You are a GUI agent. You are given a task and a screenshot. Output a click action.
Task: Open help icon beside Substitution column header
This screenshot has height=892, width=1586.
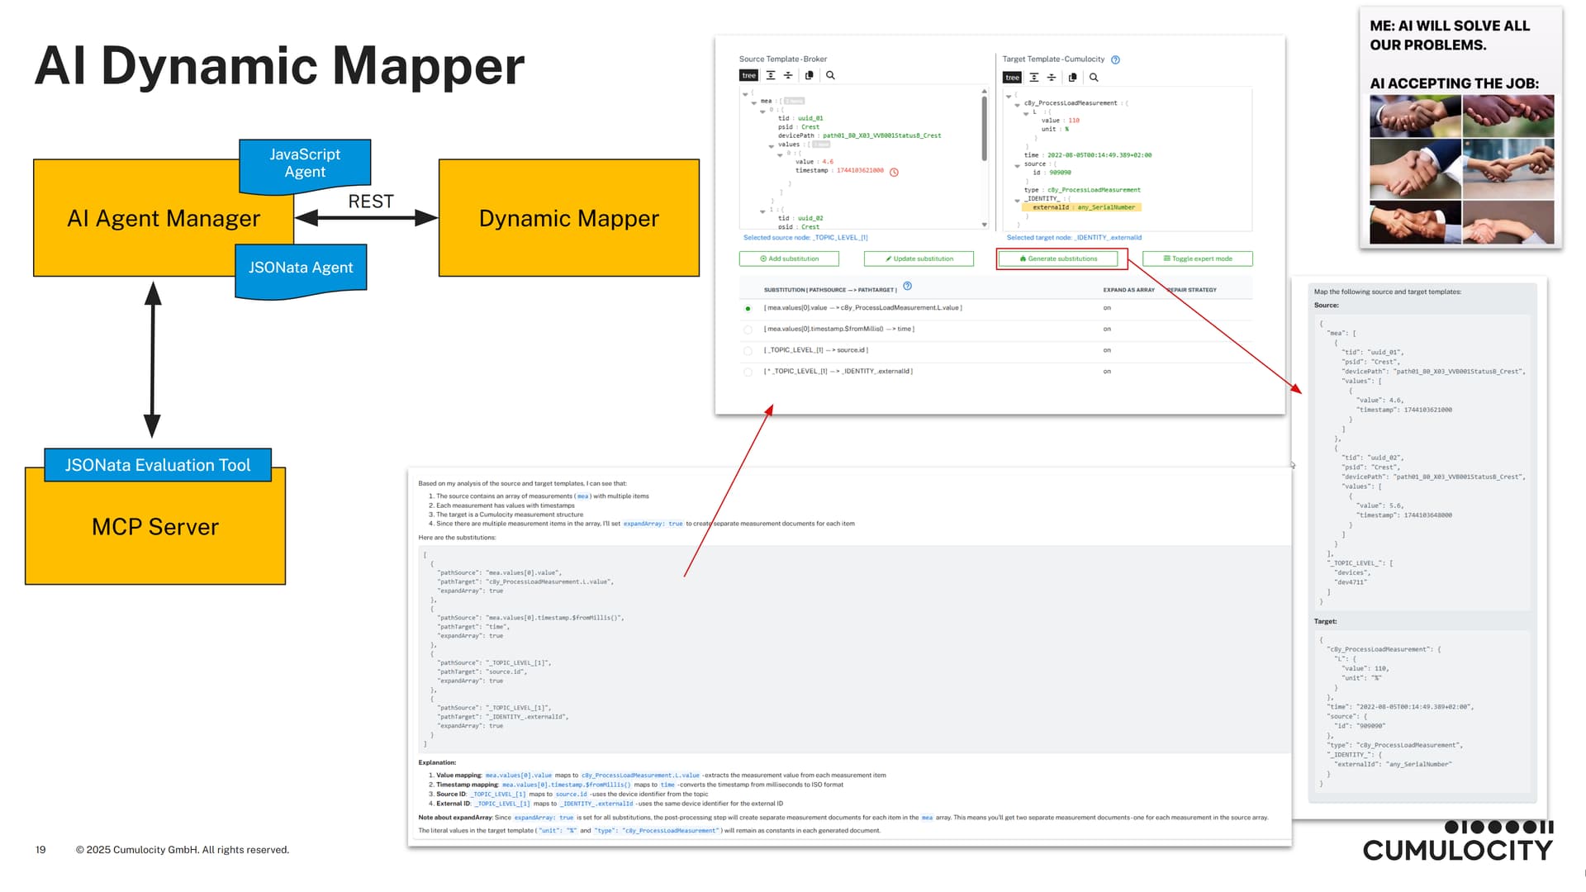pos(907,286)
